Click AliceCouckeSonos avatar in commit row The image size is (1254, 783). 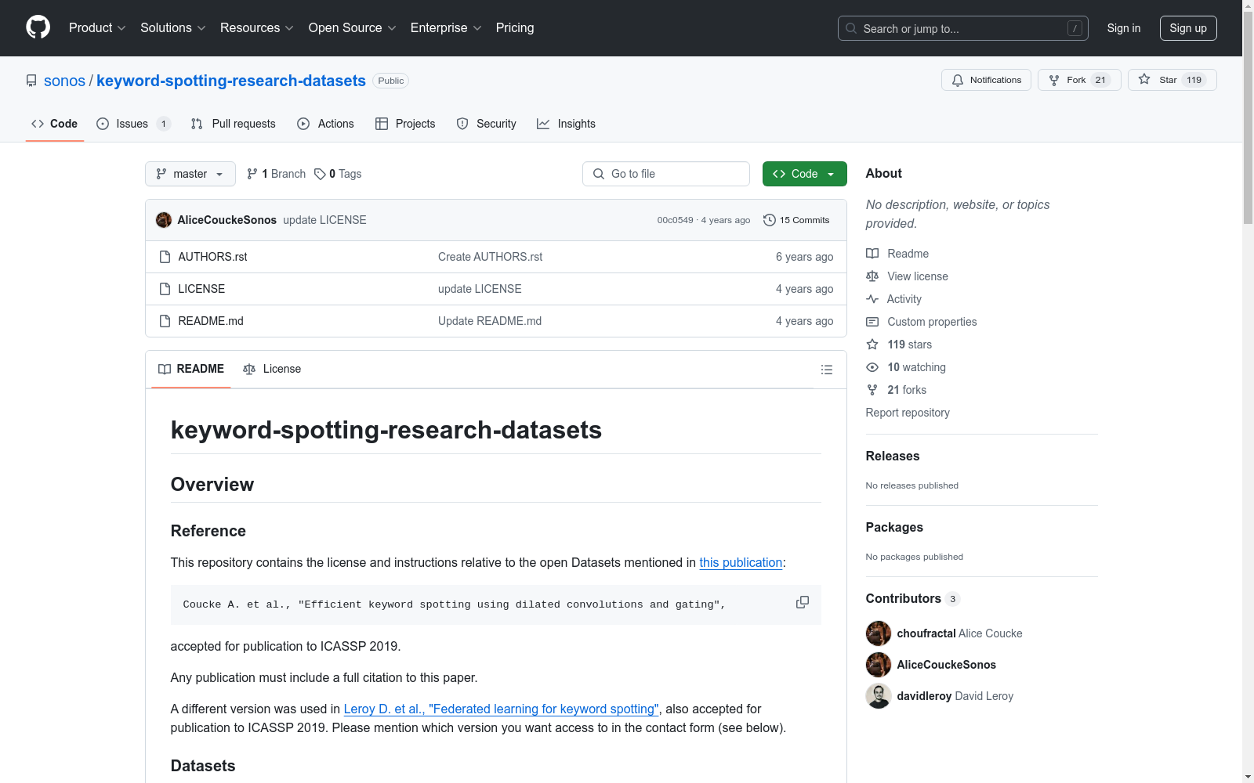(x=164, y=220)
